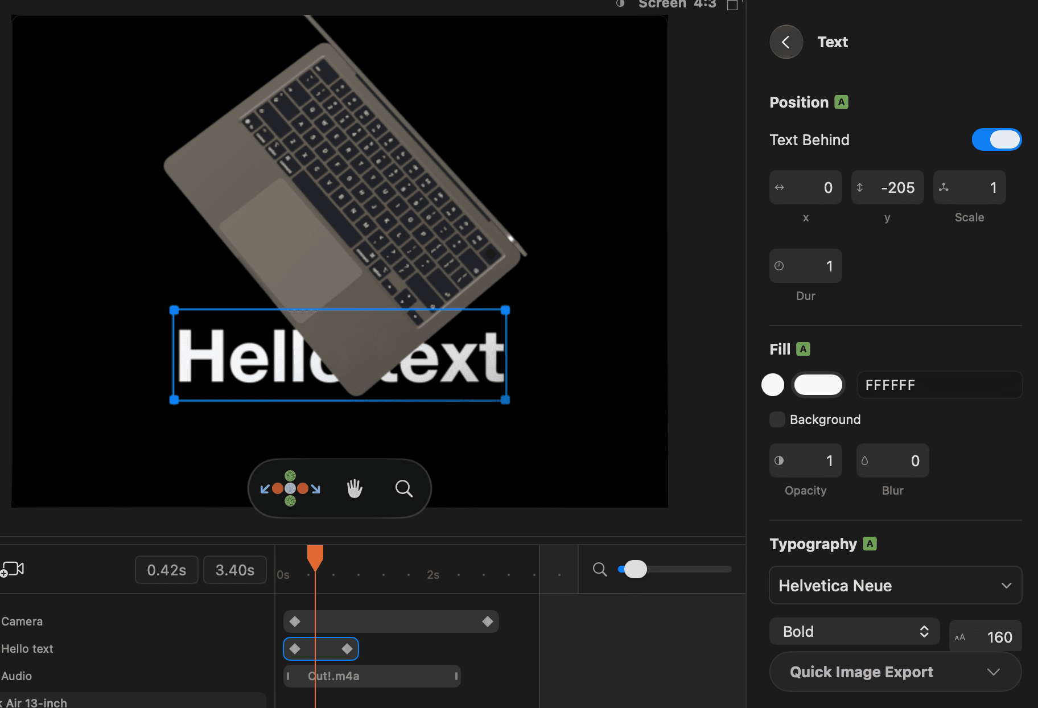Viewport: 1038px width, 708px height.
Task: Click the y position field showing -205
Action: coord(887,187)
